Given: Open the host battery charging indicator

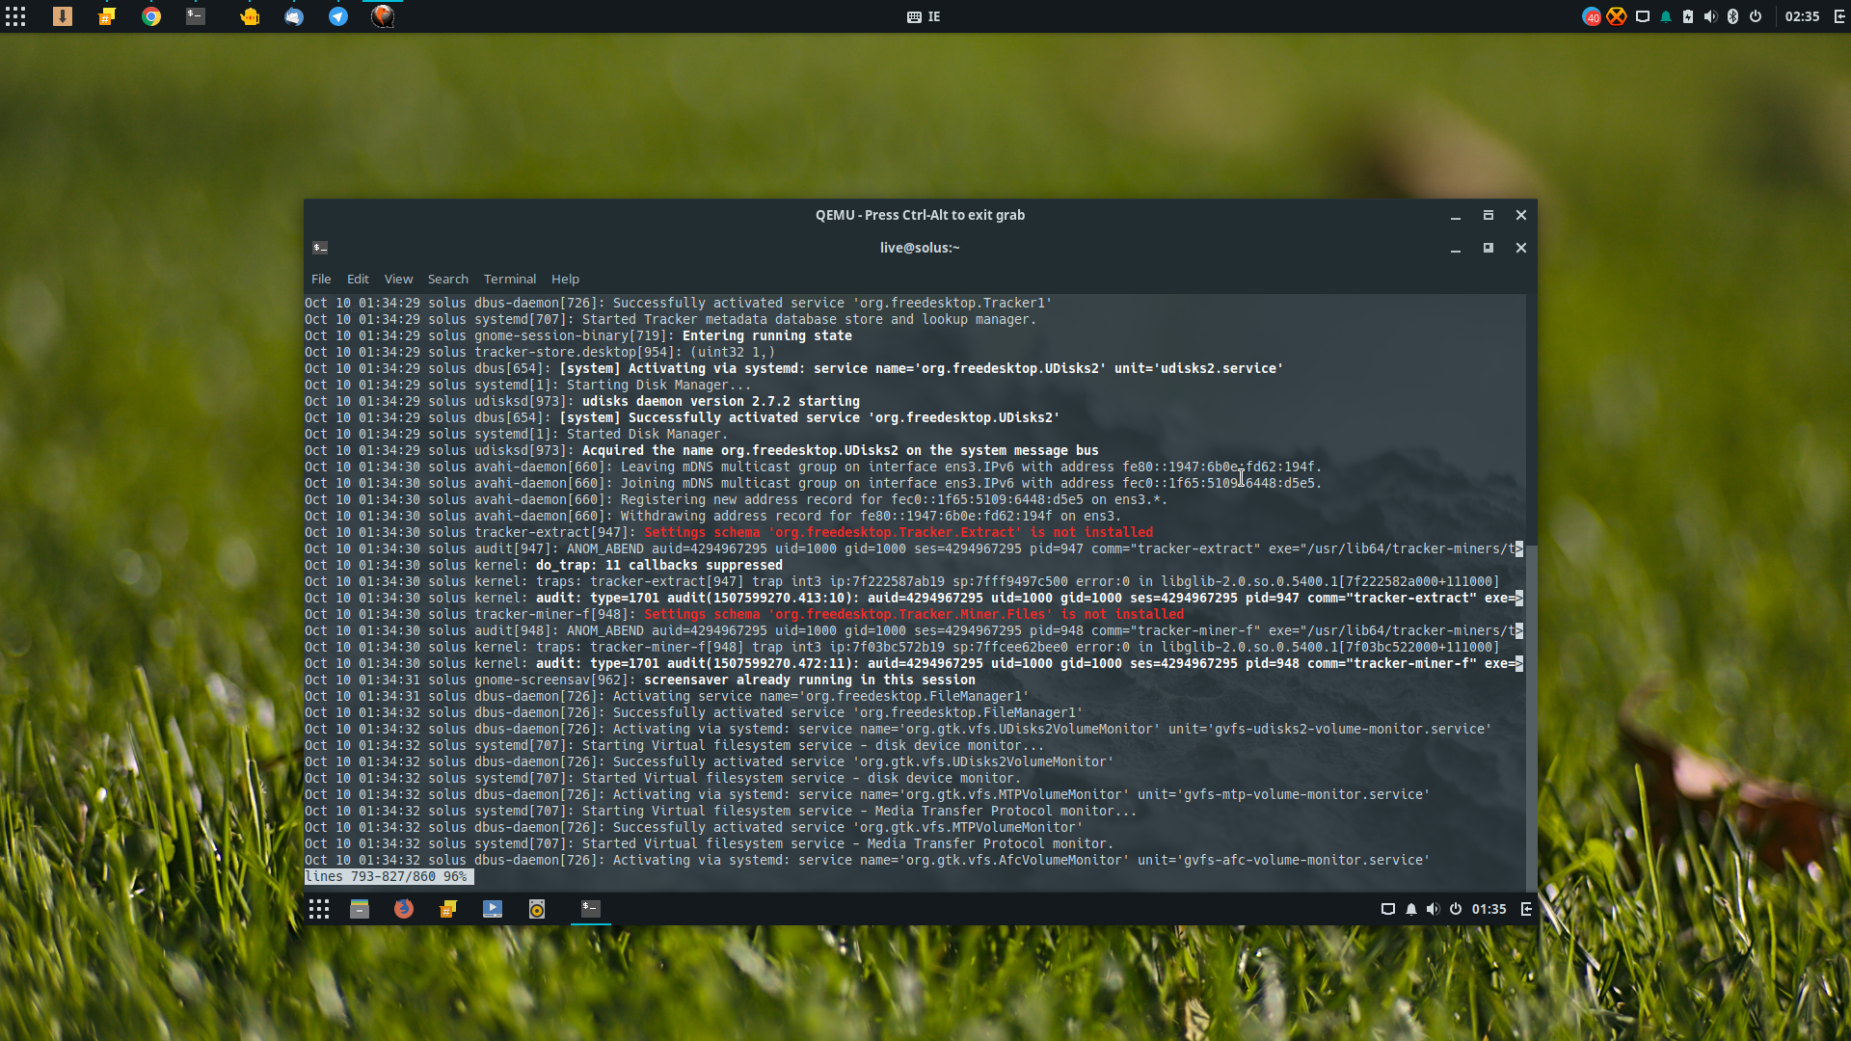Looking at the screenshot, I should click(1688, 16).
